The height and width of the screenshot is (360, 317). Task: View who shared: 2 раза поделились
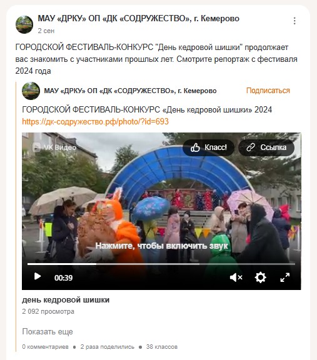click(108, 347)
